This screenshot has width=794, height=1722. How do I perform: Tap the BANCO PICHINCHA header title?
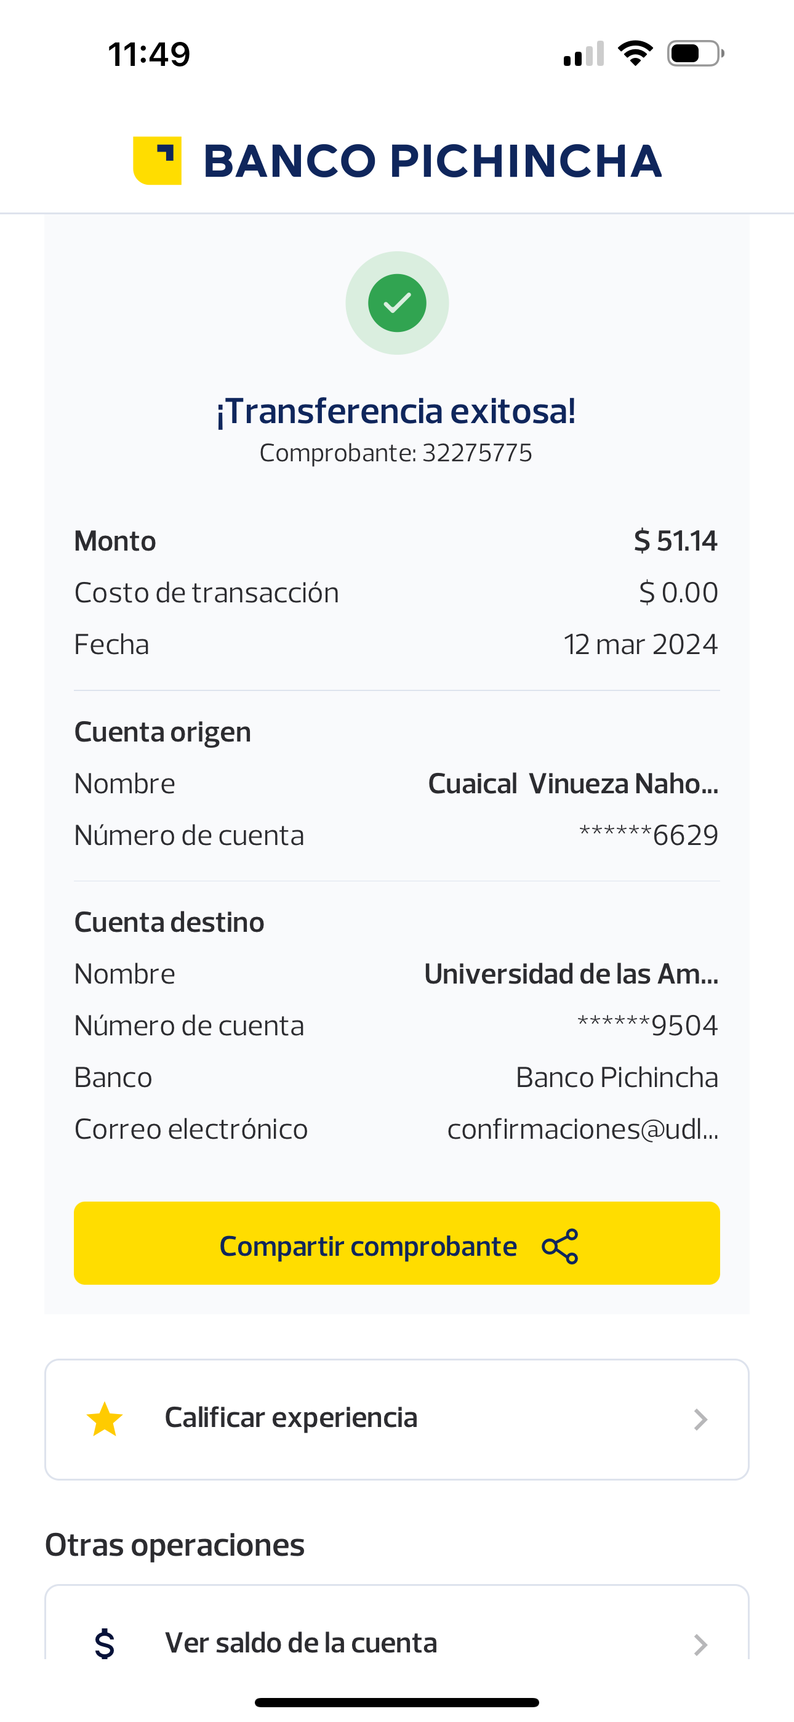(x=431, y=161)
